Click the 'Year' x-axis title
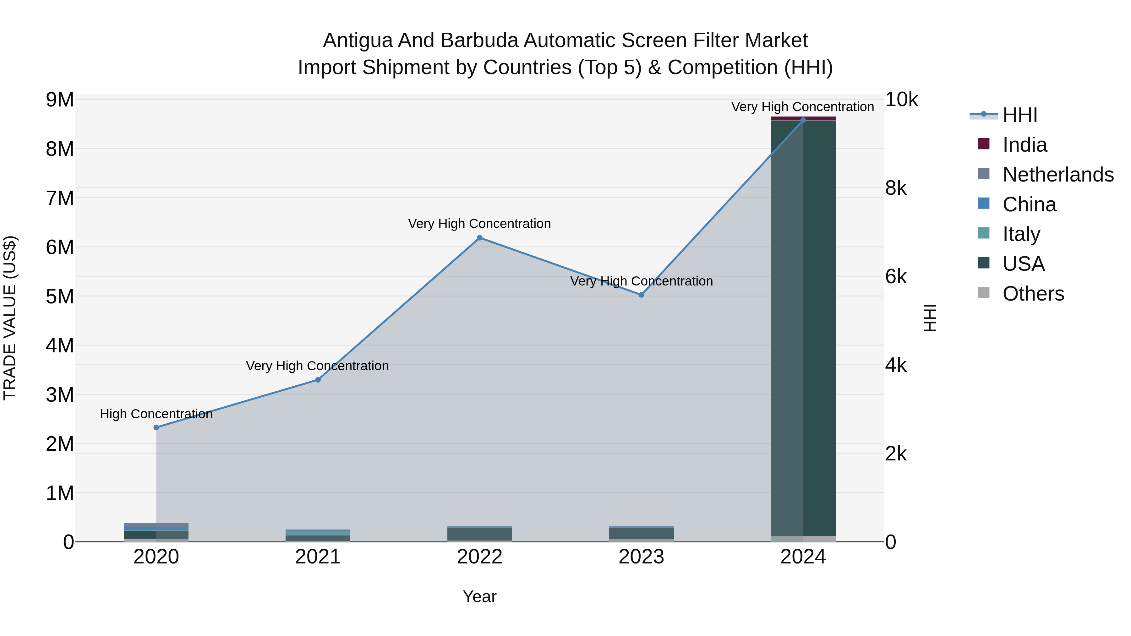Viewport: 1131px width, 636px height. (x=479, y=597)
